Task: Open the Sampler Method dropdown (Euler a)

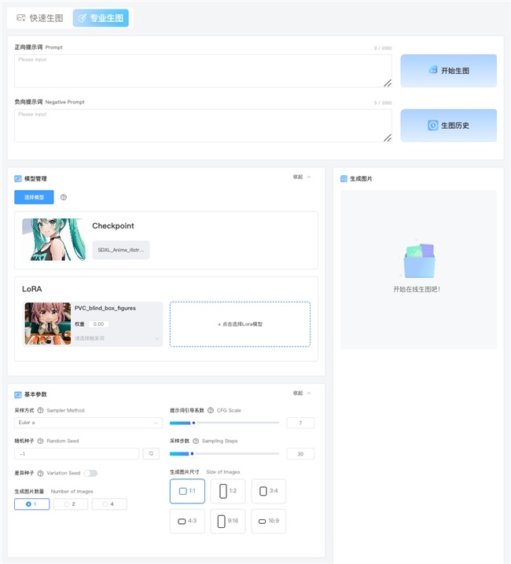Action: [x=88, y=423]
